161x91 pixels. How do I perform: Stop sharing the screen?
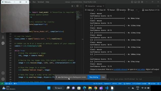click(x=94, y=77)
